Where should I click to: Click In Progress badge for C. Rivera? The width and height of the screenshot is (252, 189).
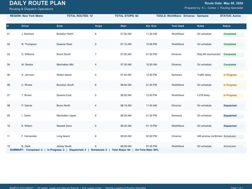pyautogui.click(x=233, y=85)
